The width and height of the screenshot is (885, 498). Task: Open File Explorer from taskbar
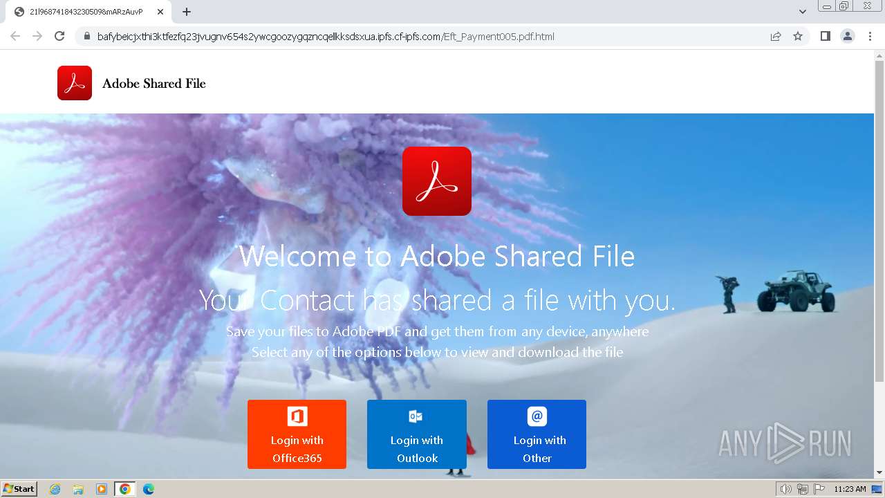coord(78,489)
